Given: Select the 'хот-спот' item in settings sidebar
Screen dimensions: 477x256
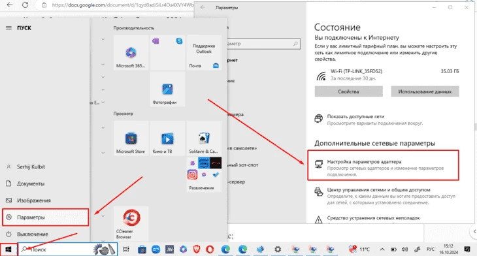Looking at the screenshot, I should pyautogui.click(x=243, y=165).
